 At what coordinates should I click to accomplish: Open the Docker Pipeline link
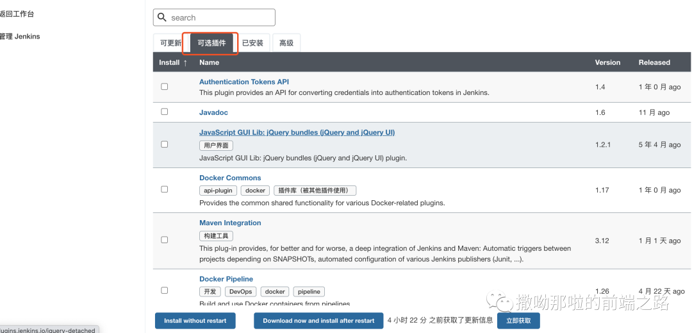[x=226, y=279]
